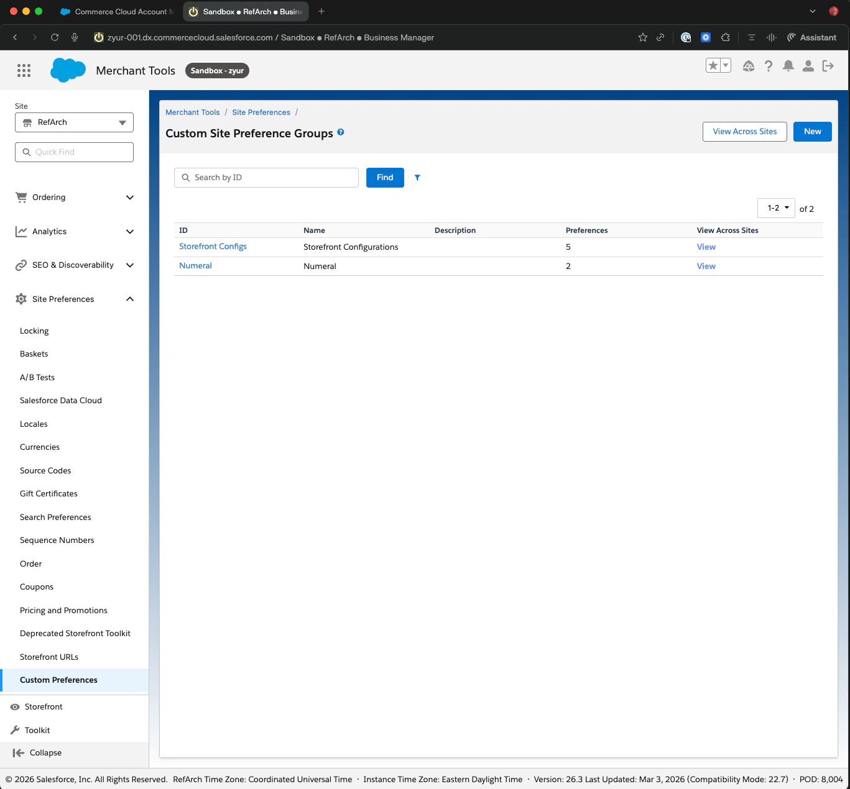Open the app launcher grid icon
The image size is (850, 789).
[24, 70]
